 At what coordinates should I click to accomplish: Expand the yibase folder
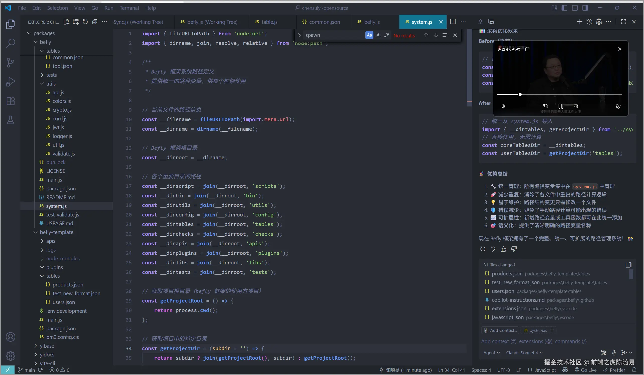pos(47,346)
